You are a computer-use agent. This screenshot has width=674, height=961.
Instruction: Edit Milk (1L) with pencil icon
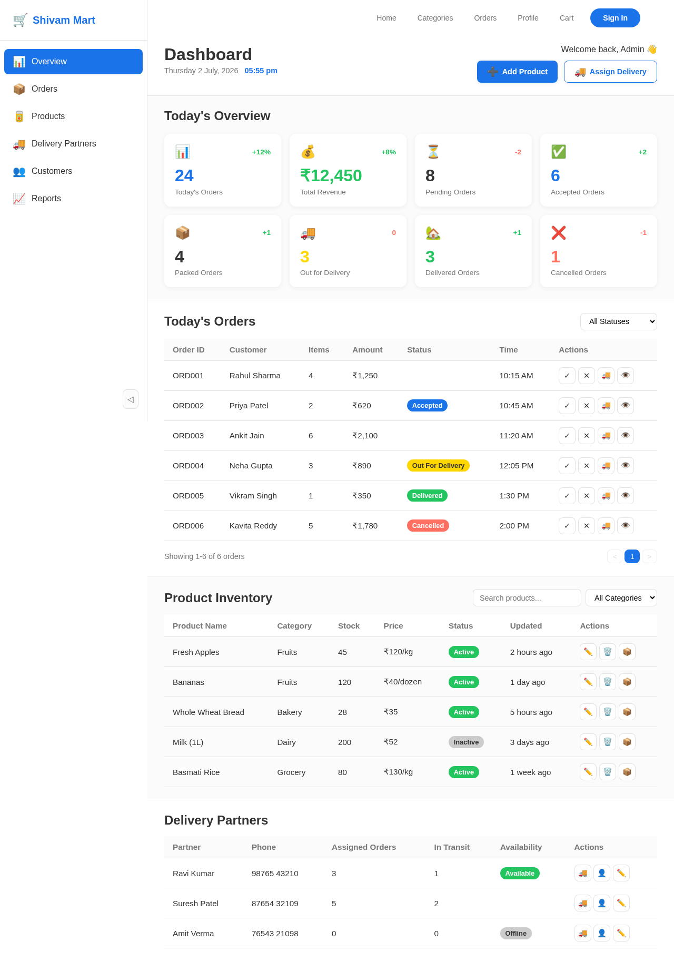(x=588, y=742)
